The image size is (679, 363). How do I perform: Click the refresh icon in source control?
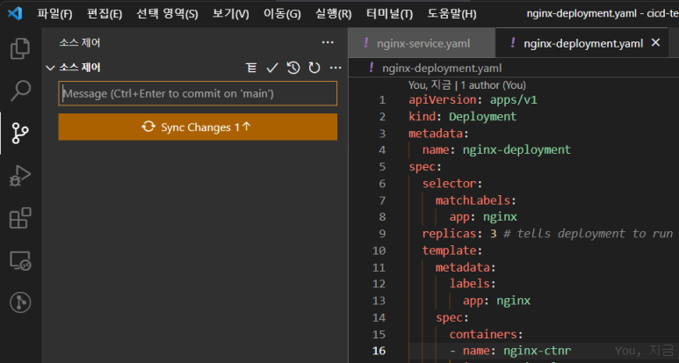tap(314, 68)
